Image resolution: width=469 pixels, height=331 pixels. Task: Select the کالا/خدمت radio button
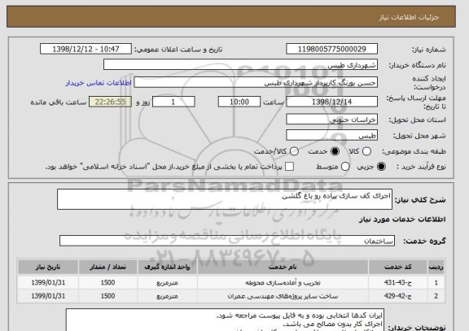click(x=294, y=151)
